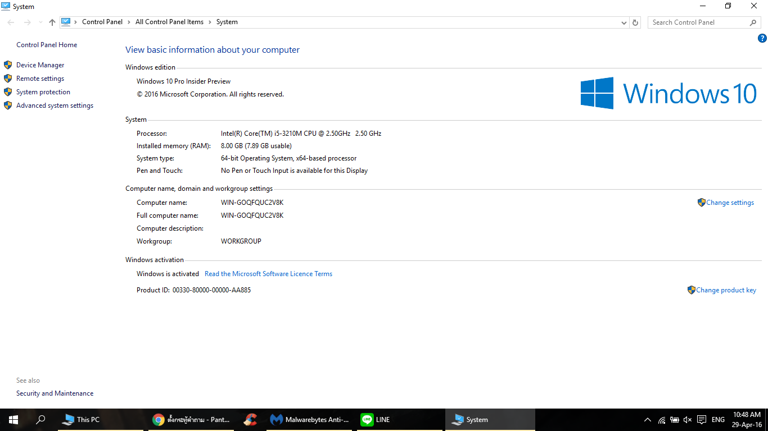Select the installed memory value 8.00 GB

tap(256, 146)
